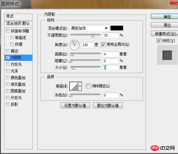Select the 渐变叠加 style row
Screen dimensions: 178x154
[18, 84]
